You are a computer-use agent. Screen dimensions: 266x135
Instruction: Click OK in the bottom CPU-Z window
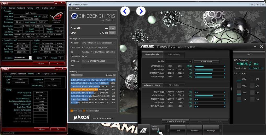(x=58, y=129)
